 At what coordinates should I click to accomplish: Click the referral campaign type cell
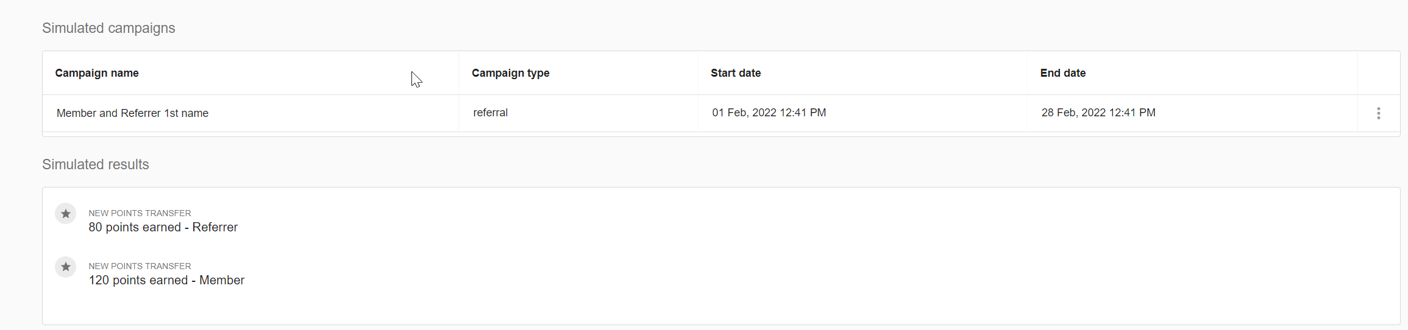pyautogui.click(x=490, y=113)
